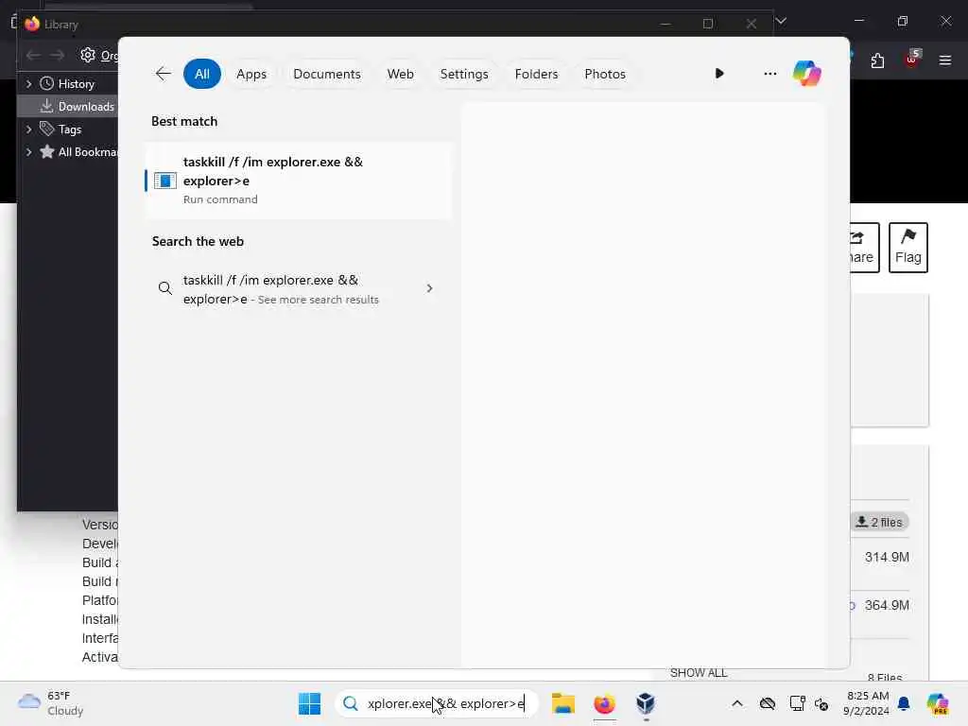This screenshot has height=726, width=968.
Task: Switch to the Documents filter
Action: pos(326,74)
